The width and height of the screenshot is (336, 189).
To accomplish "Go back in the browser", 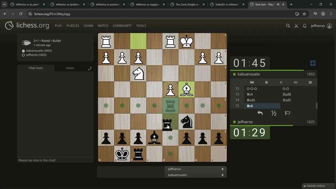I will click(5, 14).
